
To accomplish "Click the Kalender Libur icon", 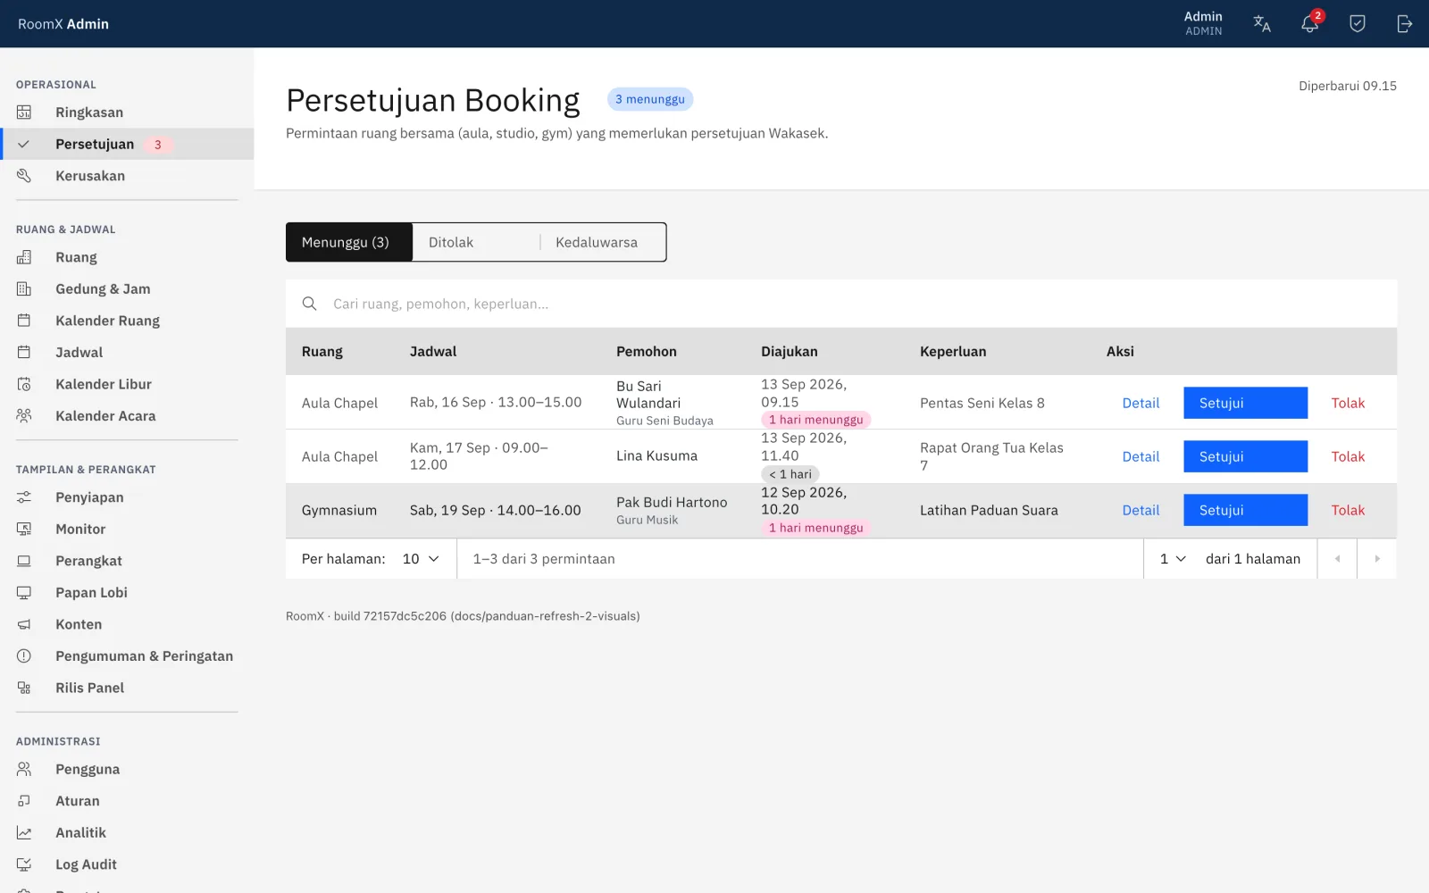I will [x=24, y=384].
